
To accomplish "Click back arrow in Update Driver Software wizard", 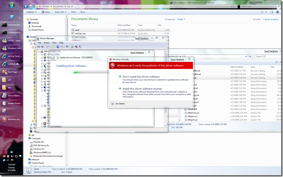I will pyautogui.click(x=53, y=57).
